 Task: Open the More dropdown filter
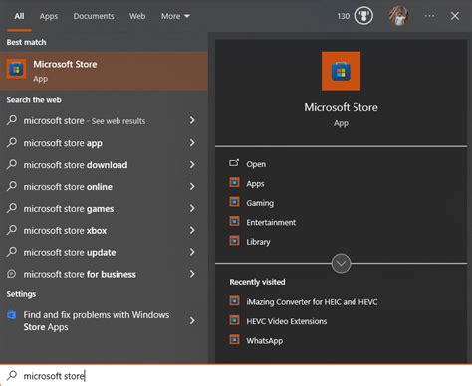click(175, 16)
